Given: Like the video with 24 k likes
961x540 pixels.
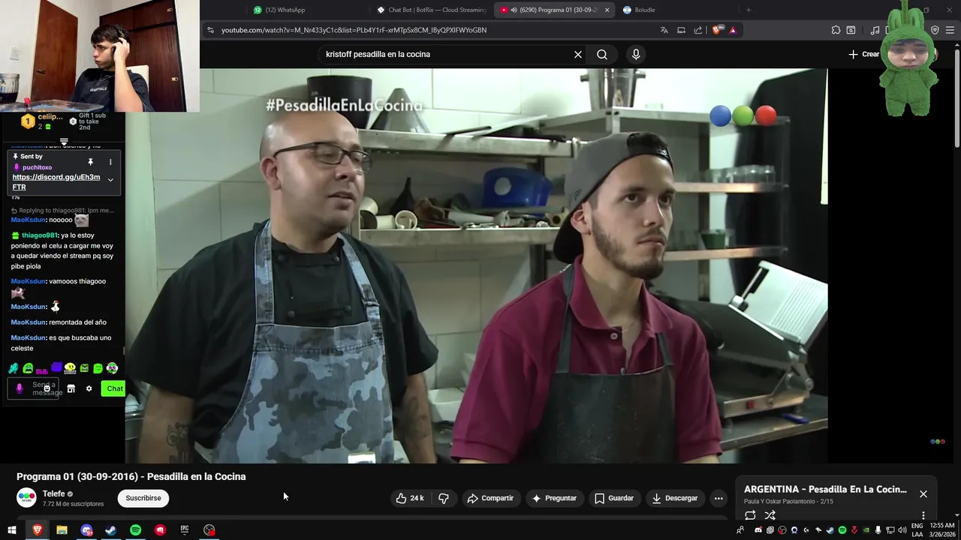Looking at the screenshot, I should tap(410, 498).
